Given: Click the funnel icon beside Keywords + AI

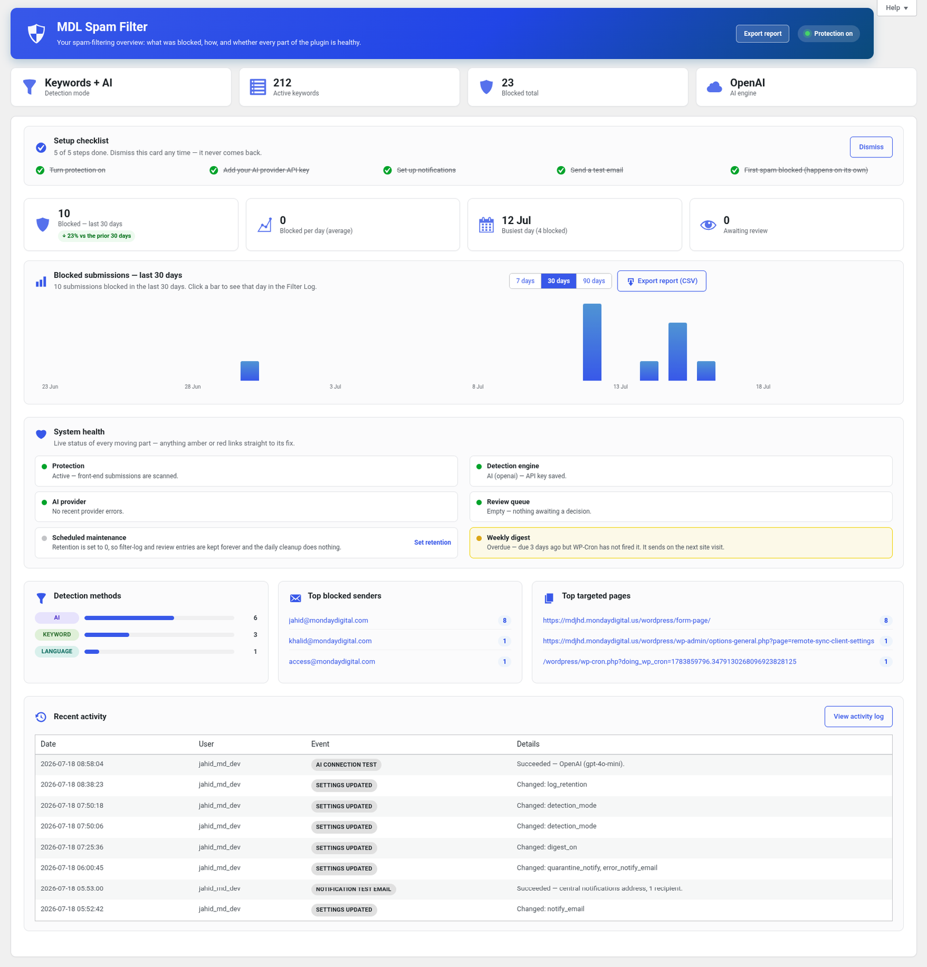Looking at the screenshot, I should (x=30, y=87).
